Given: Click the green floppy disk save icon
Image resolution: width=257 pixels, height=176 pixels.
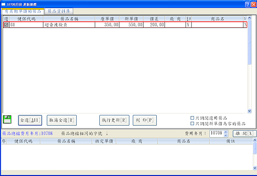Looking at the screenshot, I should (x=7, y=120).
